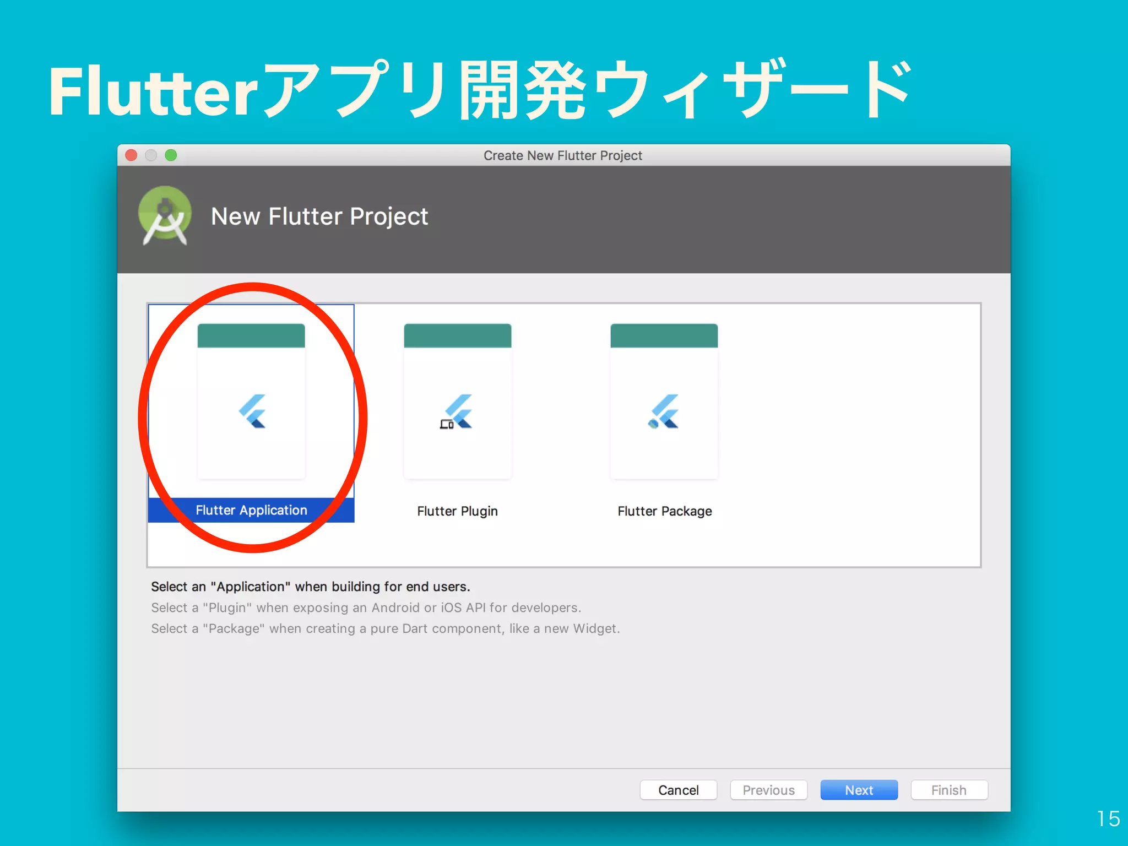
Task: Click the 'New Flutter Project' heading text
Action: [x=319, y=216]
